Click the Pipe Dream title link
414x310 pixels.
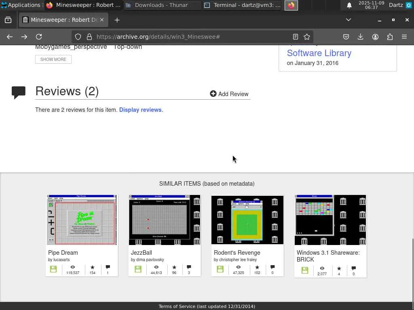(63, 253)
